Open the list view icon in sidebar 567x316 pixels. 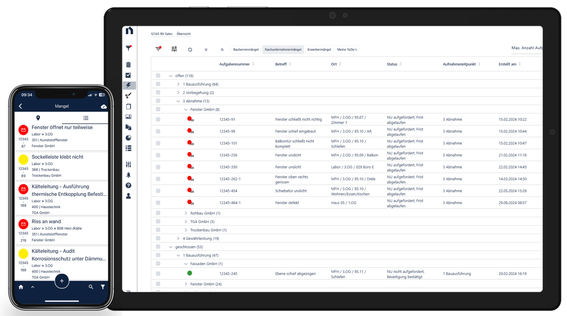point(129,148)
